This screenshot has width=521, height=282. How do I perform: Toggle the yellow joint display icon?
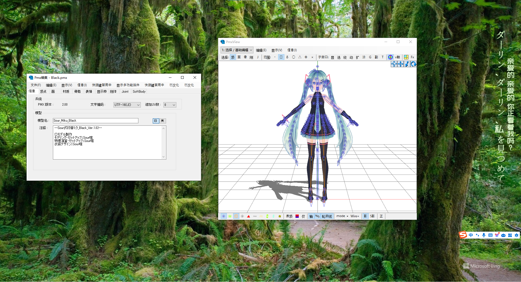(x=280, y=216)
